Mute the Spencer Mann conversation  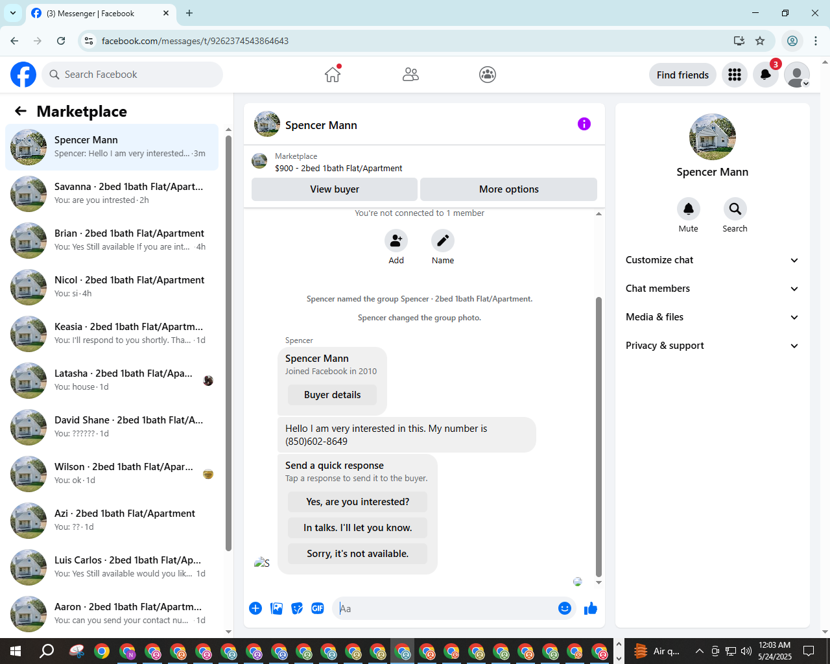[x=689, y=209]
